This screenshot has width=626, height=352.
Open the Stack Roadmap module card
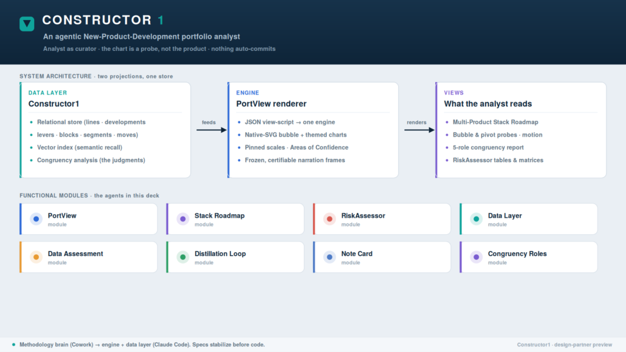point(235,219)
